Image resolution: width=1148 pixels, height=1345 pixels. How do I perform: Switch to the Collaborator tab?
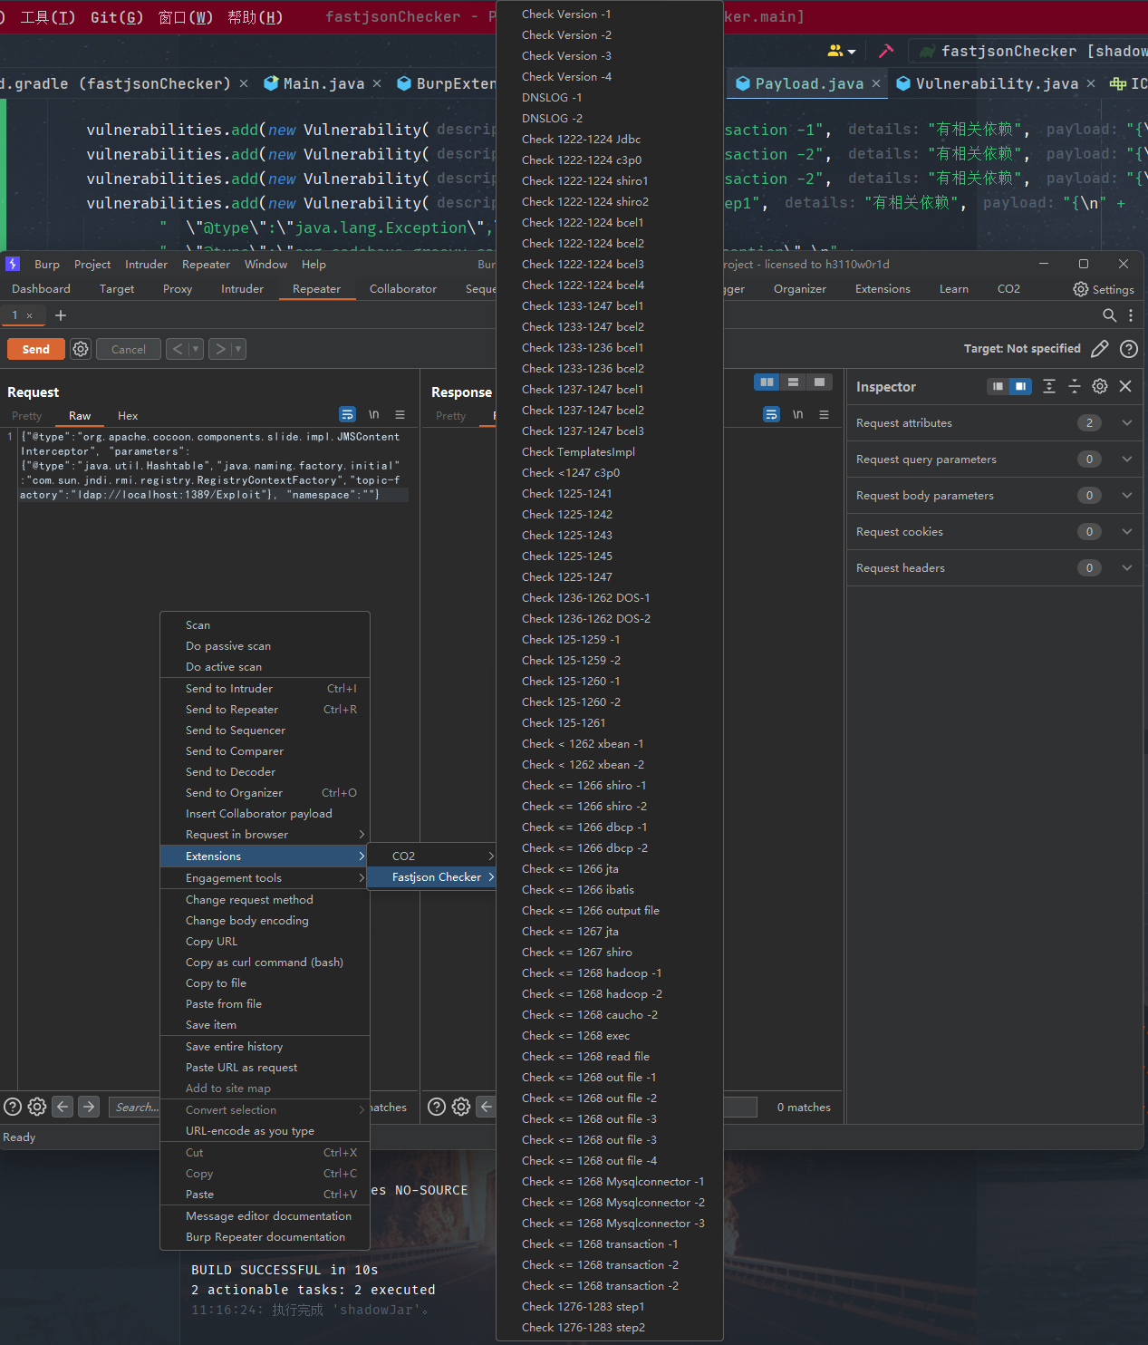point(402,289)
